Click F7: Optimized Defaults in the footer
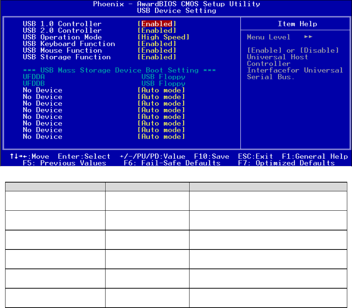Image resolution: width=352 pixels, height=308 pixels. pos(286,163)
